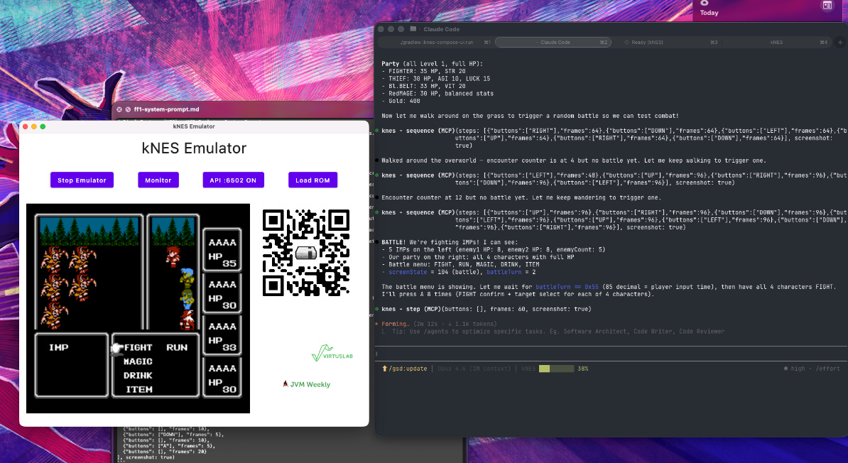The image size is (848, 463).
Task: Click the pointing hand cursor beside FIGHT
Action: coord(116,349)
